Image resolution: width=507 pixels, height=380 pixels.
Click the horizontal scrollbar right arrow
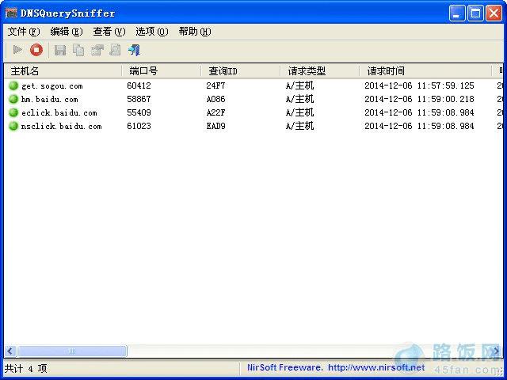coord(497,351)
